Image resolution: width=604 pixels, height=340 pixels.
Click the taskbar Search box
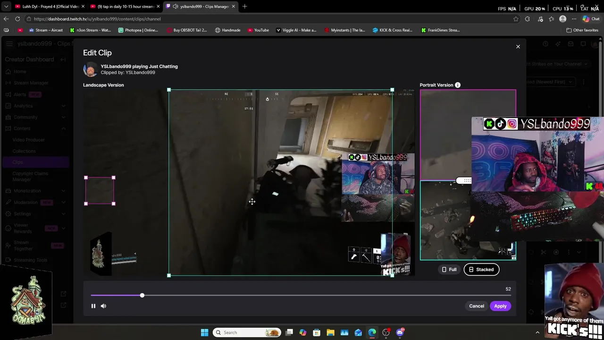click(x=247, y=332)
